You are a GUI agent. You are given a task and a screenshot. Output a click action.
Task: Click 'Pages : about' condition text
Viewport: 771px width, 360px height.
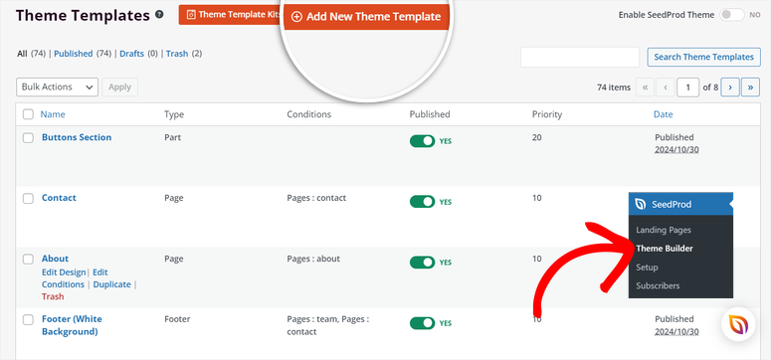point(313,259)
